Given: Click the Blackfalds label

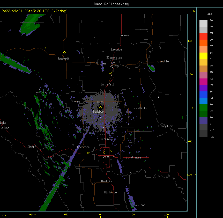Looking at the screenshot, I should pos(114,58).
